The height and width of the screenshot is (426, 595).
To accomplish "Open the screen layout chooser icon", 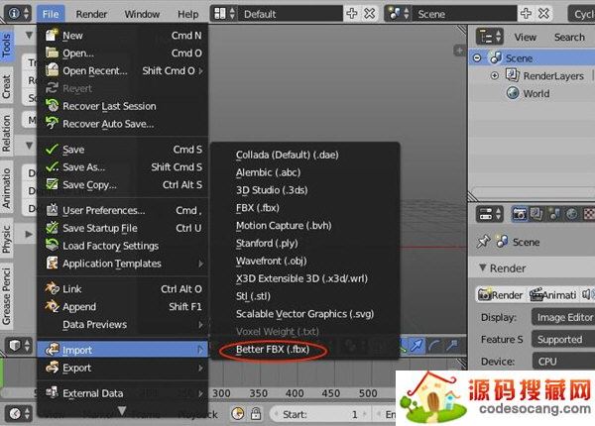I will coord(224,14).
